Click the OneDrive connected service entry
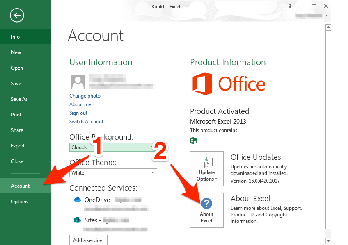348x245 pixels. (111, 204)
